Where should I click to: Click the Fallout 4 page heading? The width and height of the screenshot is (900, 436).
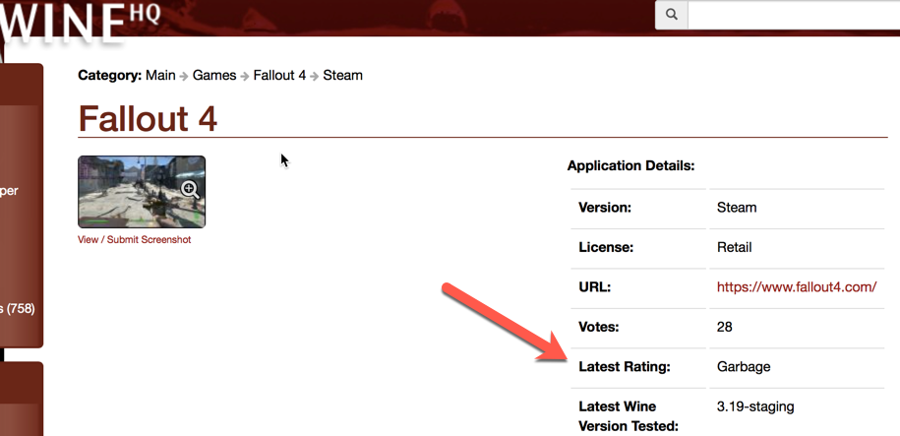pyautogui.click(x=148, y=118)
